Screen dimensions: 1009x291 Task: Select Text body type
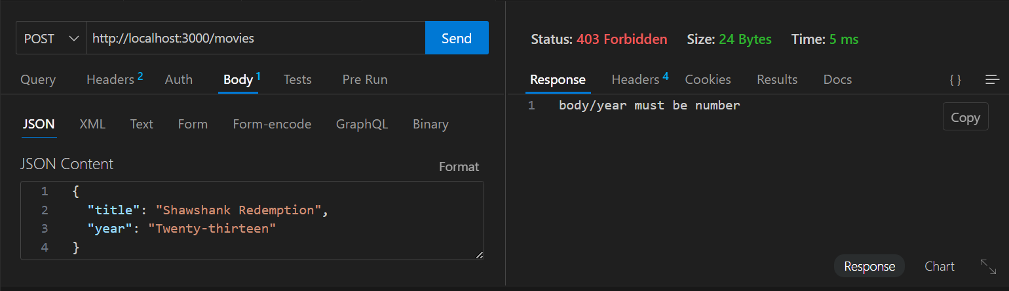pos(142,124)
